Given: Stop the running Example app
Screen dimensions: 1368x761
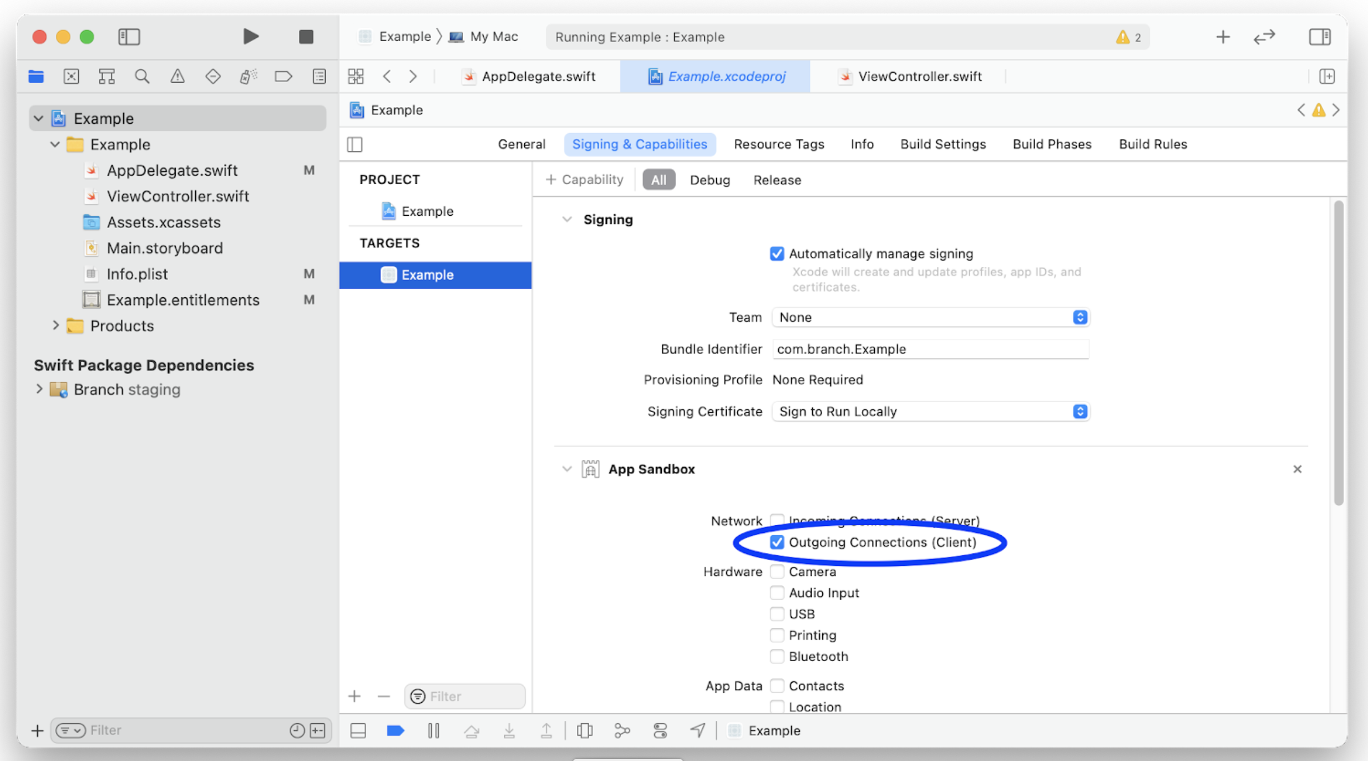Looking at the screenshot, I should point(306,37).
